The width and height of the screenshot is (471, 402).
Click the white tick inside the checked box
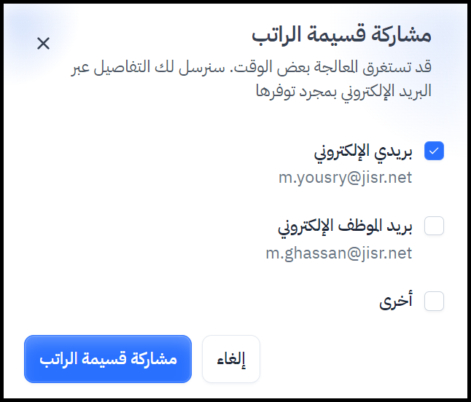click(x=435, y=151)
